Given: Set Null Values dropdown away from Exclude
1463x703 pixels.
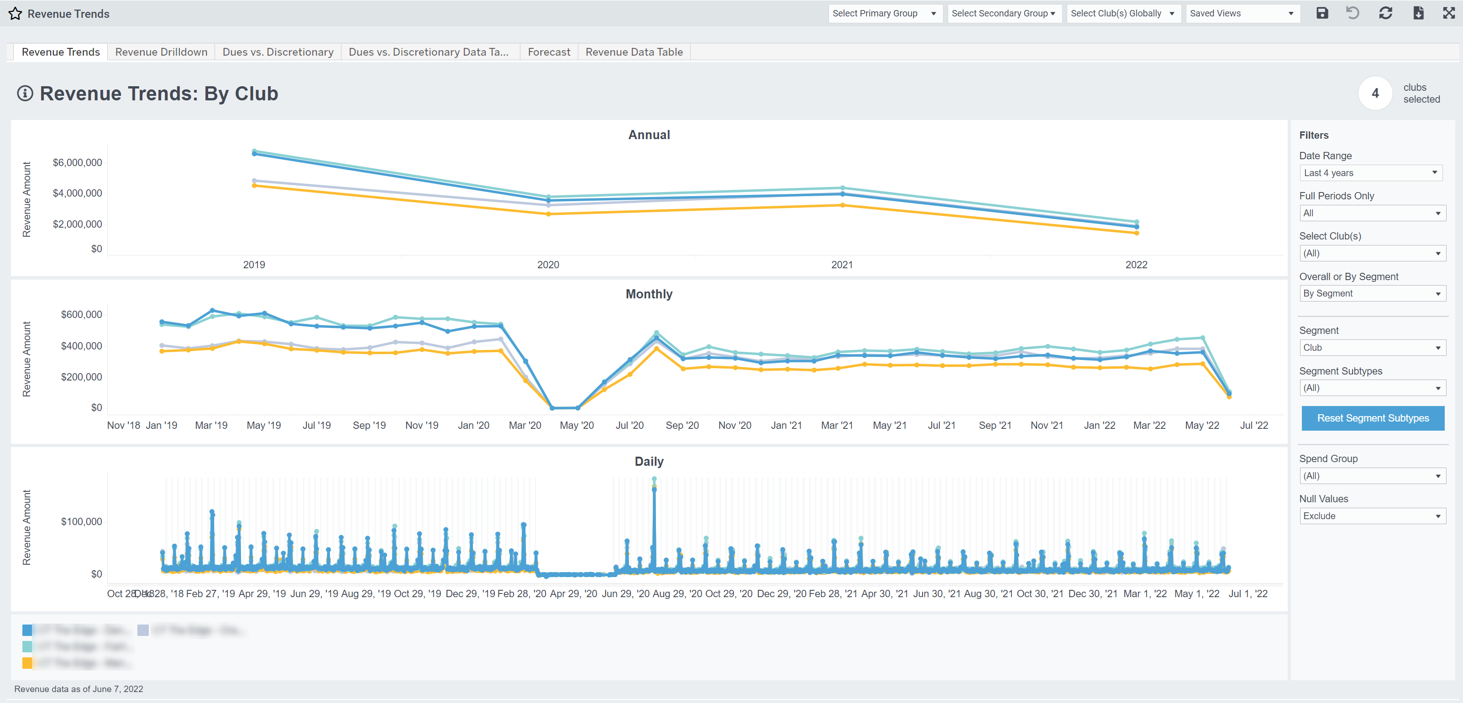Looking at the screenshot, I should 1373,516.
